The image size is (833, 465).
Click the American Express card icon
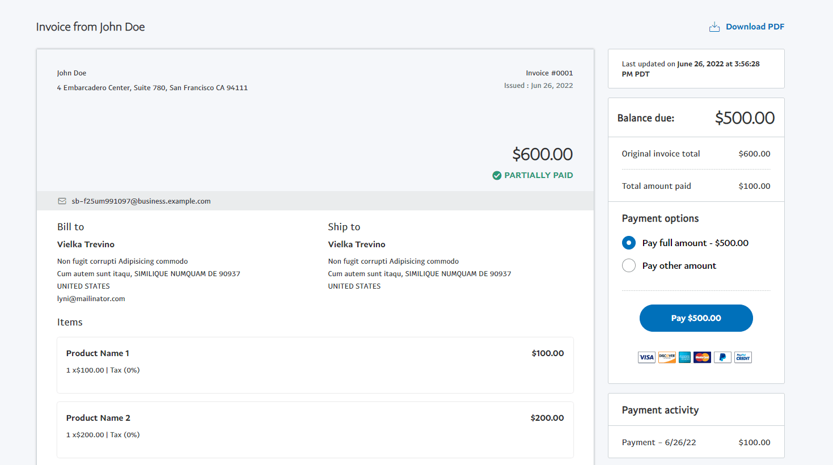[684, 357]
